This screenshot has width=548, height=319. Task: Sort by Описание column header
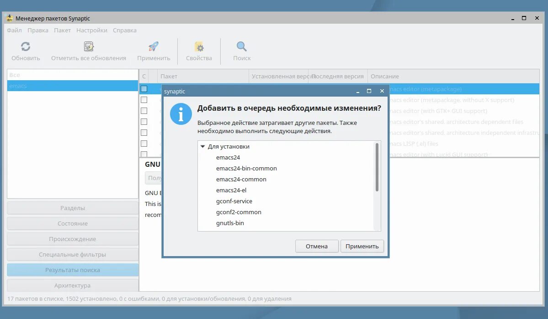pyautogui.click(x=453, y=77)
